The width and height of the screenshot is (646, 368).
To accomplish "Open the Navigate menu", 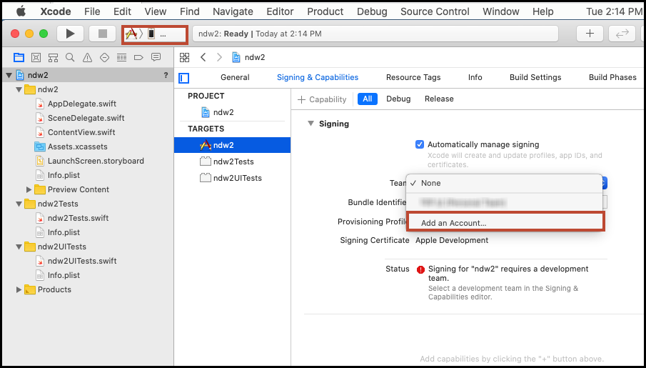I will [x=233, y=11].
